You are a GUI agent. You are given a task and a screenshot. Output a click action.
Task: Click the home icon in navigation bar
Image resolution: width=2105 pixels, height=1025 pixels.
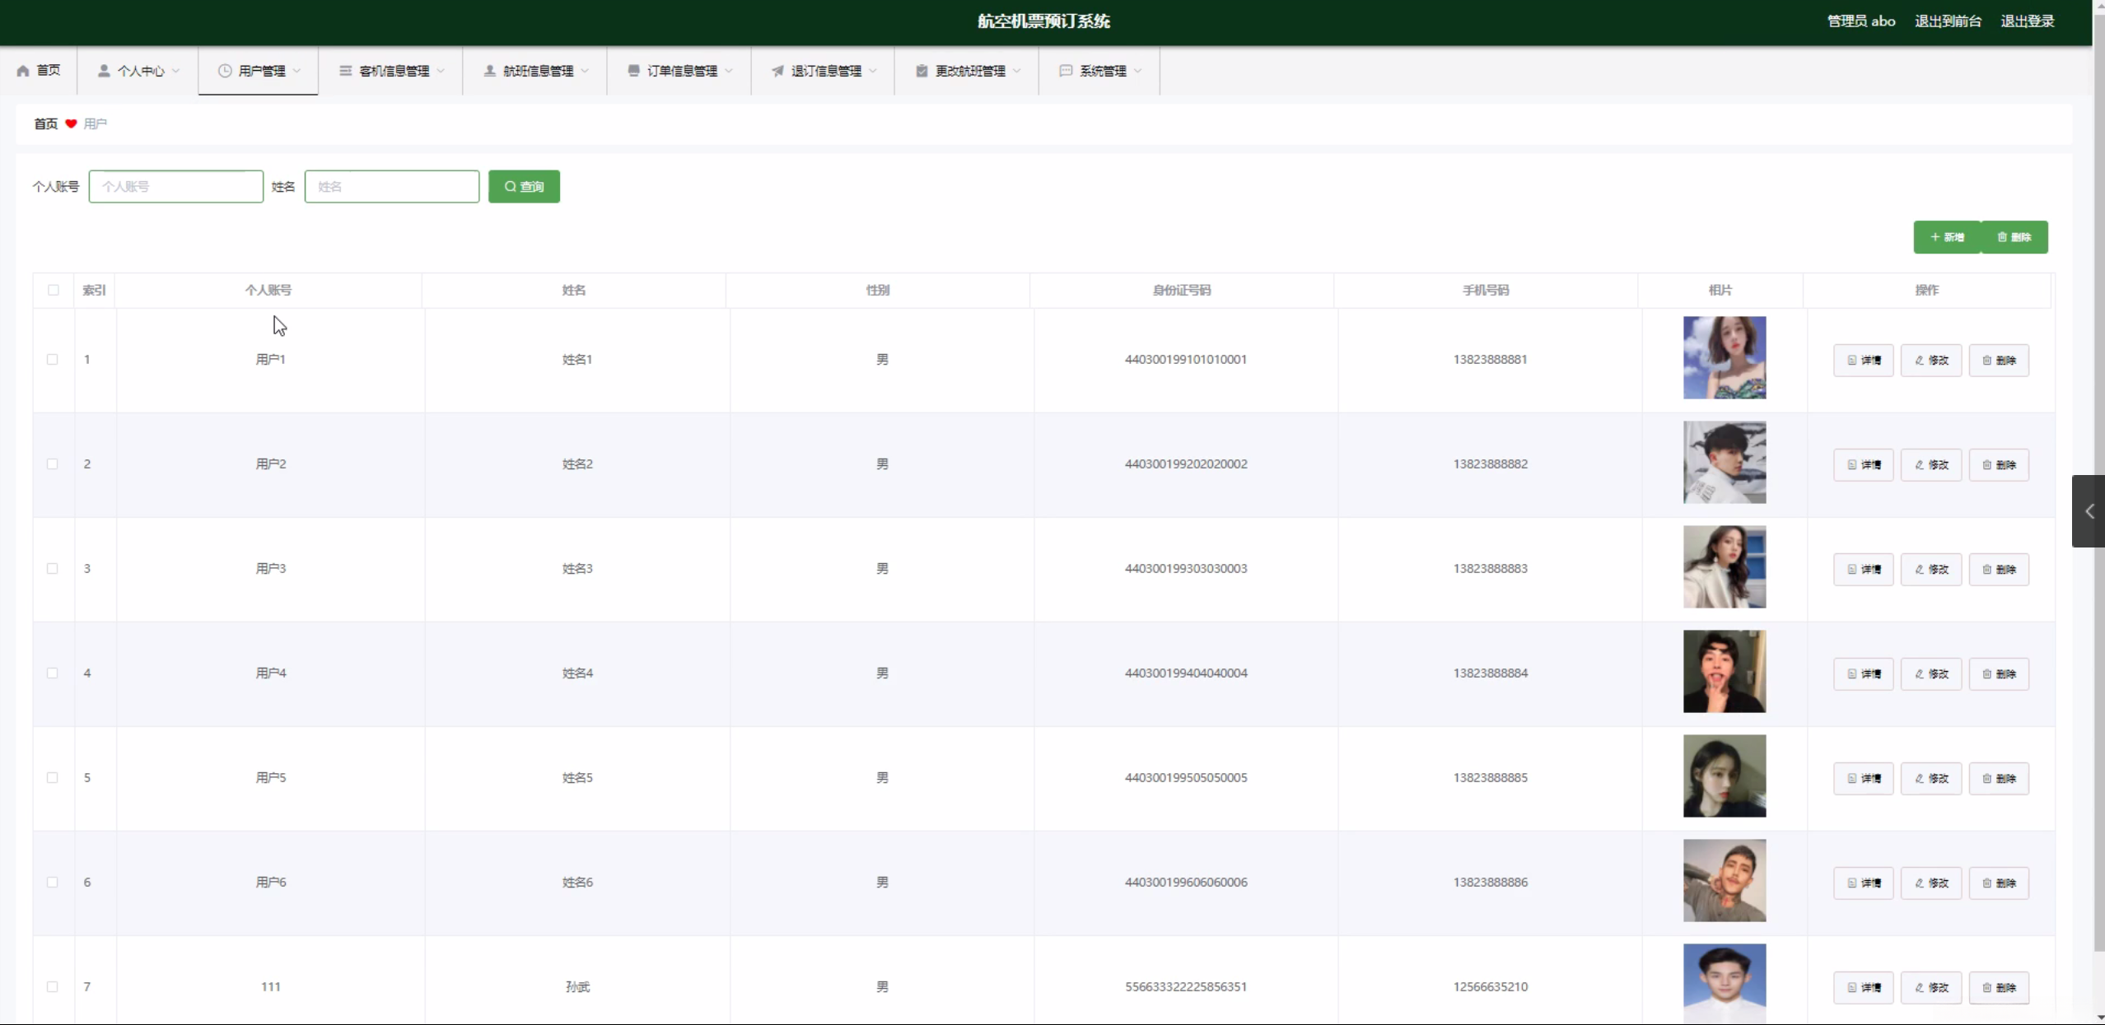pos(23,71)
